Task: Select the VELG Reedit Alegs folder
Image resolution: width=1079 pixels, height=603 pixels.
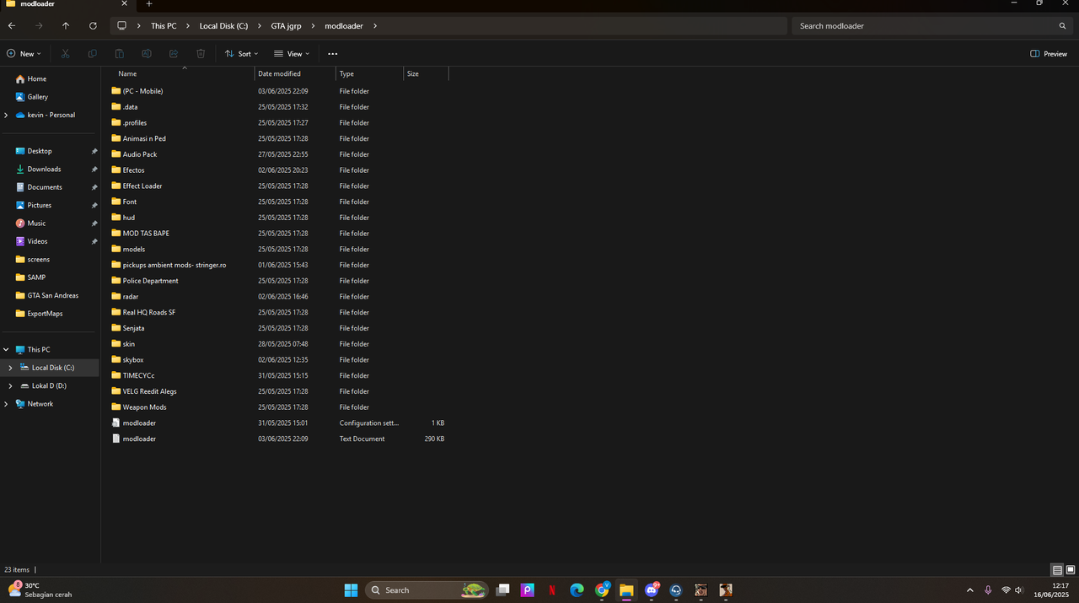Action: click(149, 391)
